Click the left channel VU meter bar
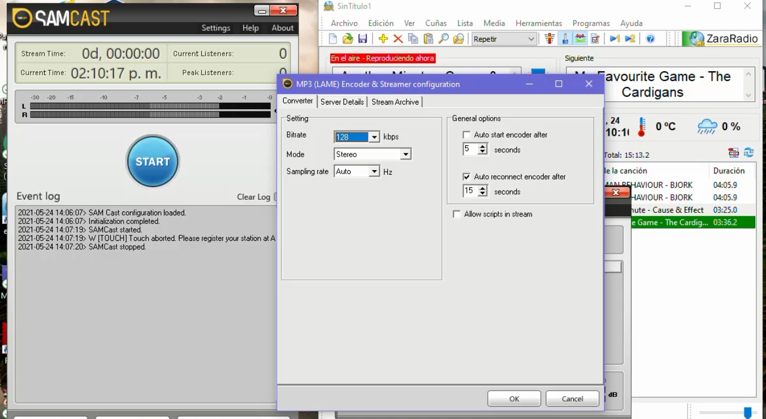The width and height of the screenshot is (766, 419). tap(150, 106)
